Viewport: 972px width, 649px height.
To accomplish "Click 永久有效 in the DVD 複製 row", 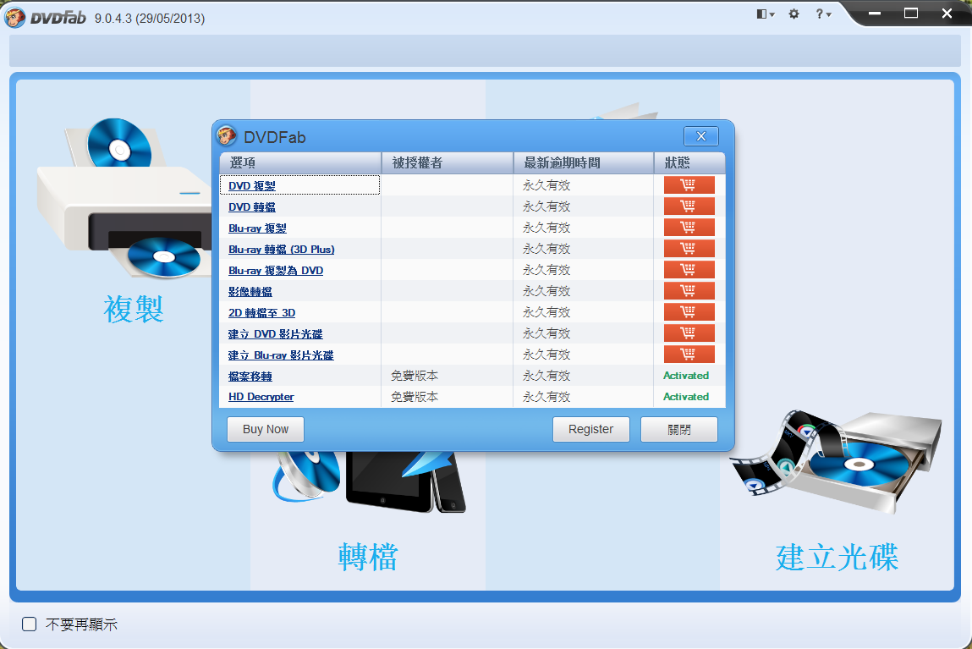I will pyautogui.click(x=546, y=185).
